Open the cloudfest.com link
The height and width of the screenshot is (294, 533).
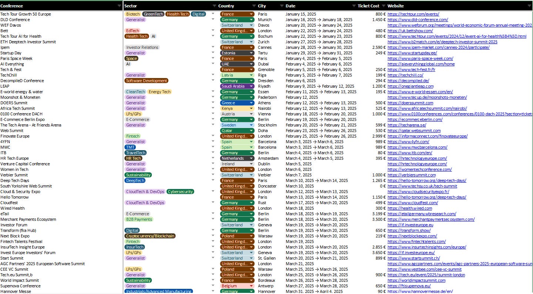click(412, 203)
